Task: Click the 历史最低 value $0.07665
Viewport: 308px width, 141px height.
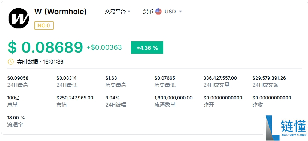Action: tap(165, 78)
